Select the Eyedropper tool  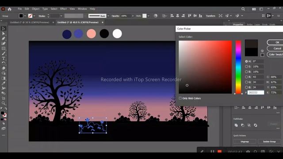pyautogui.click(x=4, y=83)
